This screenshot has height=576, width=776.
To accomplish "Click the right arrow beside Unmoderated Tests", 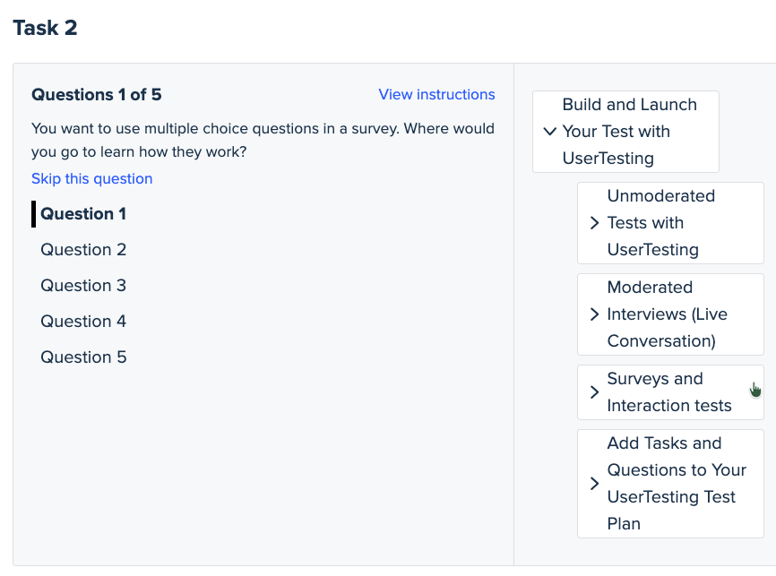I will (x=594, y=223).
